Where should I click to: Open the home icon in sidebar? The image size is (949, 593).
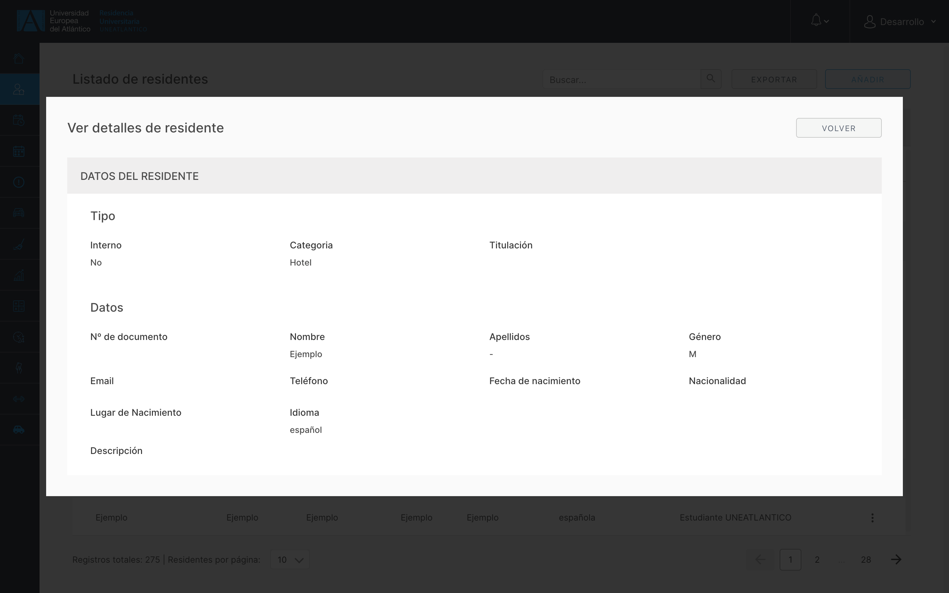(x=19, y=58)
